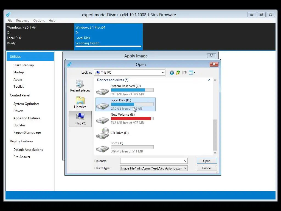Open Startup in sidebar
The height and width of the screenshot is (211, 281).
click(x=18, y=72)
